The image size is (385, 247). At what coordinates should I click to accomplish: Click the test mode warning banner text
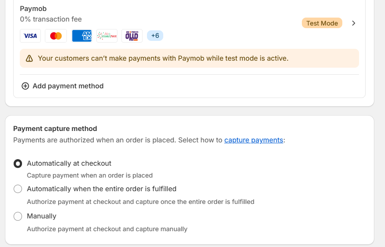click(x=163, y=58)
